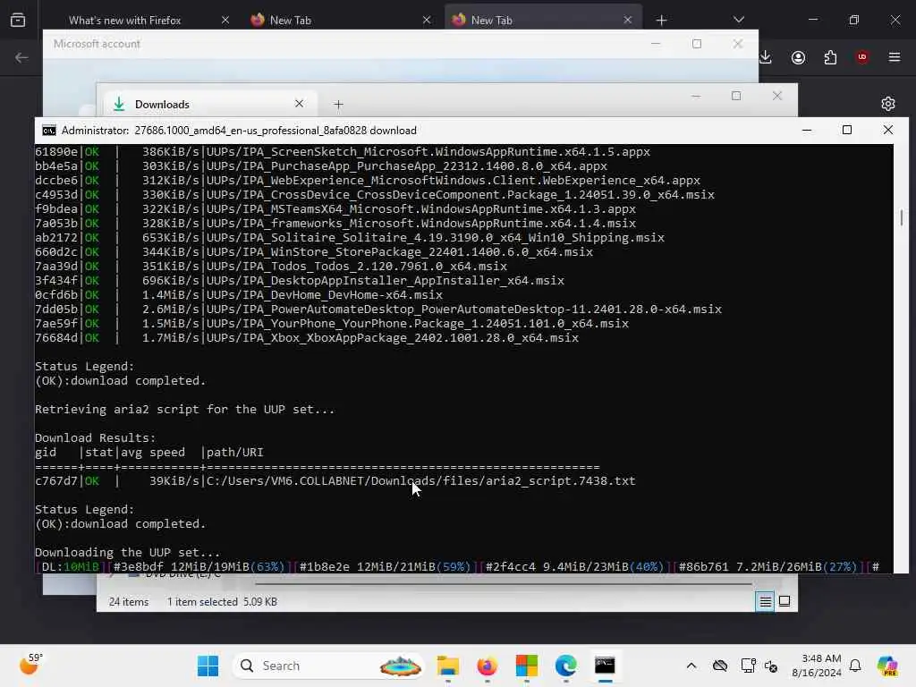This screenshot has height=687, width=916.
Task: Open a new Firefox tab with plus button
Action: click(661, 20)
